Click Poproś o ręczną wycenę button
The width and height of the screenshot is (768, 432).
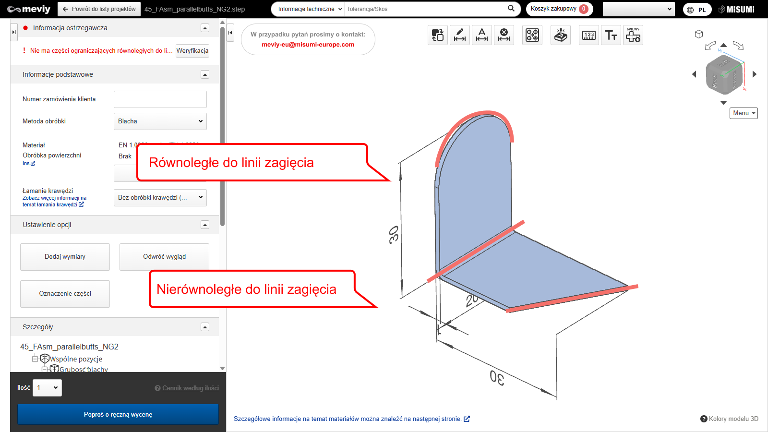(x=118, y=414)
